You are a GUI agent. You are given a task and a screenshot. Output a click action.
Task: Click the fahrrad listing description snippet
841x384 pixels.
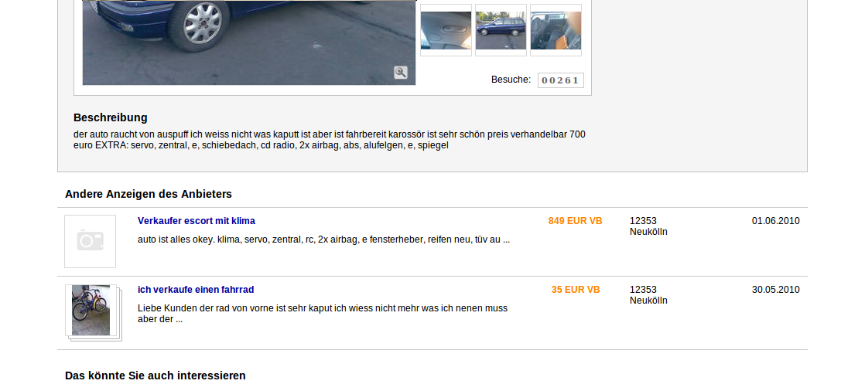(323, 314)
